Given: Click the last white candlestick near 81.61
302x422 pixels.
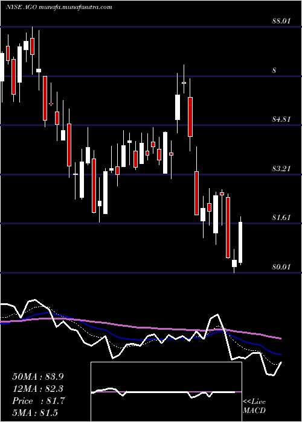Looking at the screenshot, I should click(x=240, y=242).
